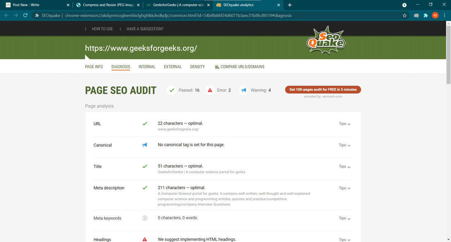The image size is (451, 242).
Task: Click 'We suggest implementing HTML headings.' text
Action: point(197,240)
